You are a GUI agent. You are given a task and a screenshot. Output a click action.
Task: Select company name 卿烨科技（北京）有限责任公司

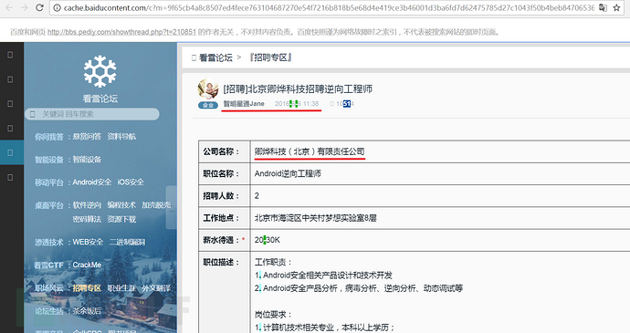pyautogui.click(x=310, y=151)
